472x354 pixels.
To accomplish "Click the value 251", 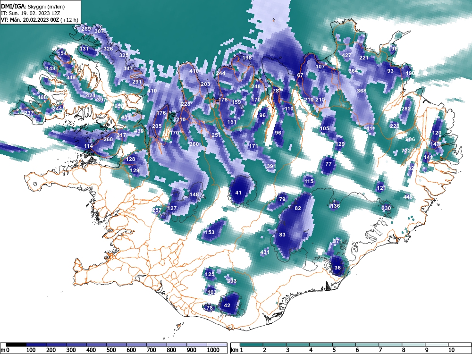I will [216, 135].
